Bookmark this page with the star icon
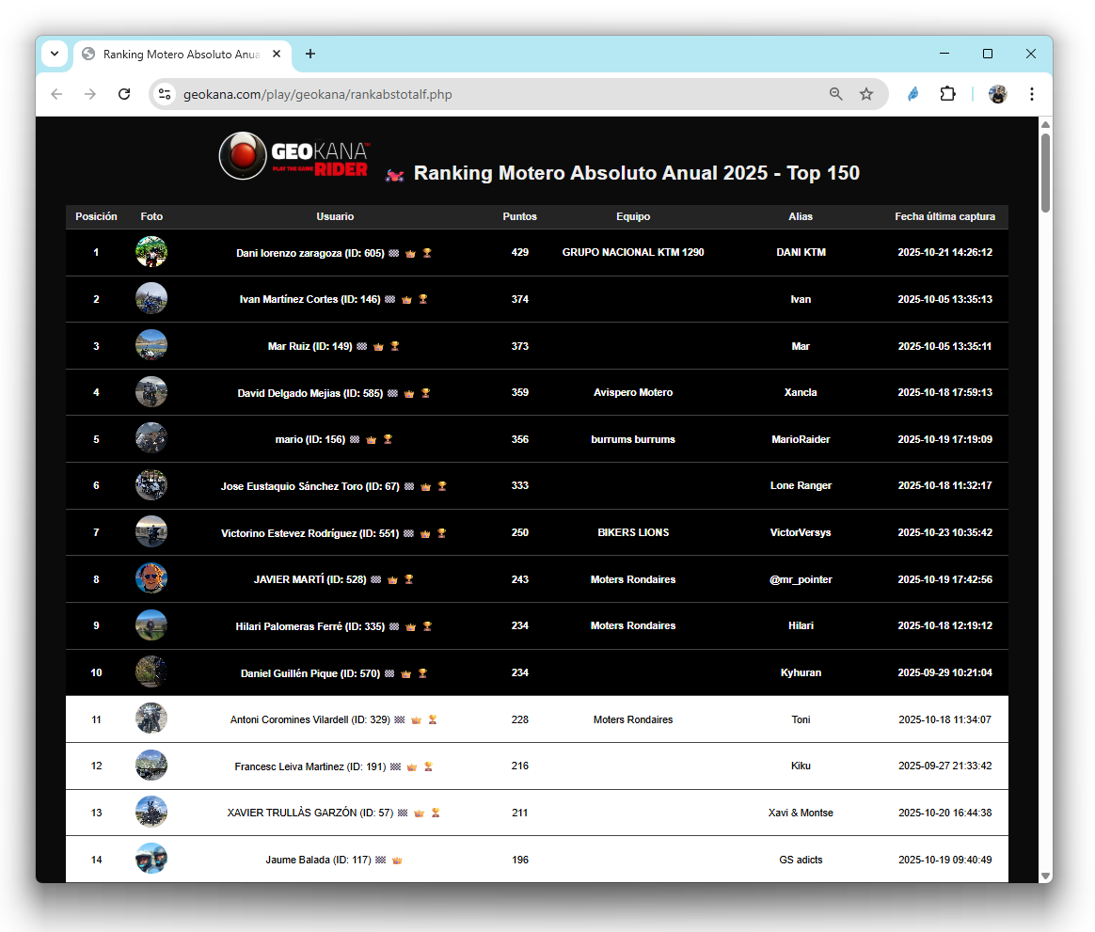The height and width of the screenshot is (932, 1095). [x=866, y=94]
